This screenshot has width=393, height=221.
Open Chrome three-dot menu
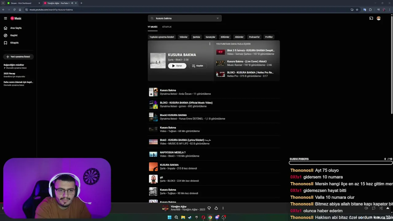(x=389, y=10)
